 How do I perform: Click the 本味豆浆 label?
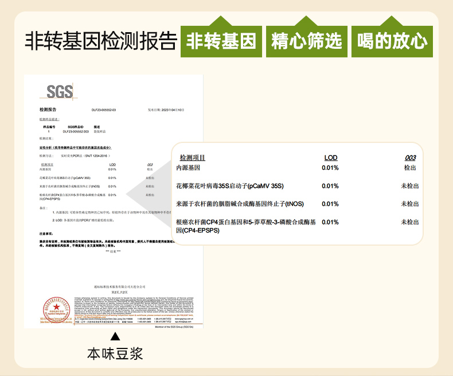115,354
